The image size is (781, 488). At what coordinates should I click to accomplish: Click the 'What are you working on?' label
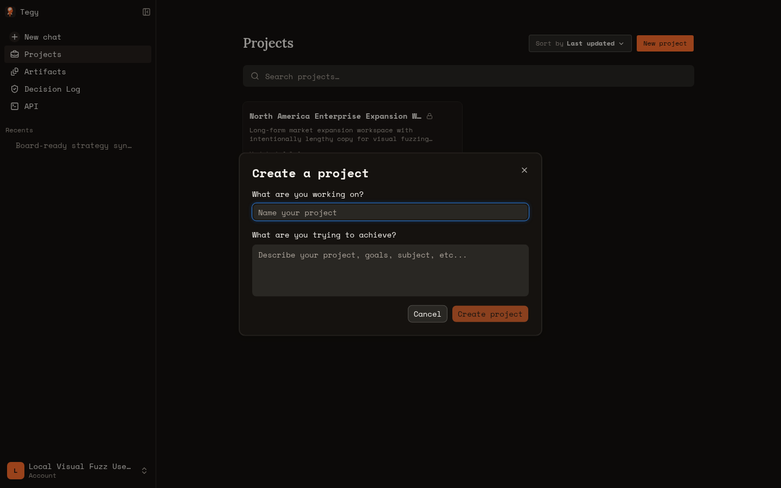coord(308,194)
